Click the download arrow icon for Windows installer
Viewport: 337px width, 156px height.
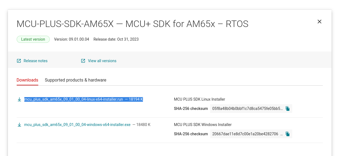19,125
